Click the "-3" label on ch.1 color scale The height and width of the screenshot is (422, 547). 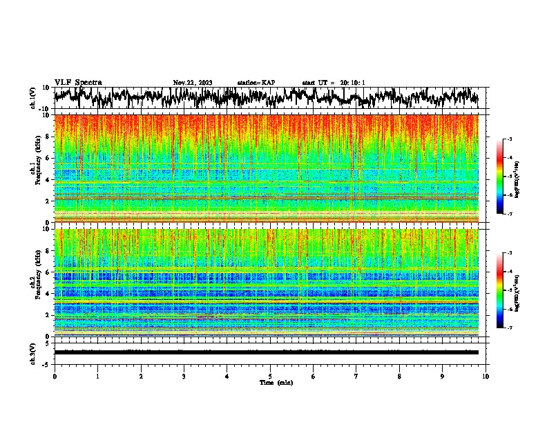[510, 139]
